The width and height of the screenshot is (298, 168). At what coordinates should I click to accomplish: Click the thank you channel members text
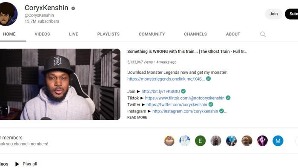pyautogui.click(x=24, y=144)
